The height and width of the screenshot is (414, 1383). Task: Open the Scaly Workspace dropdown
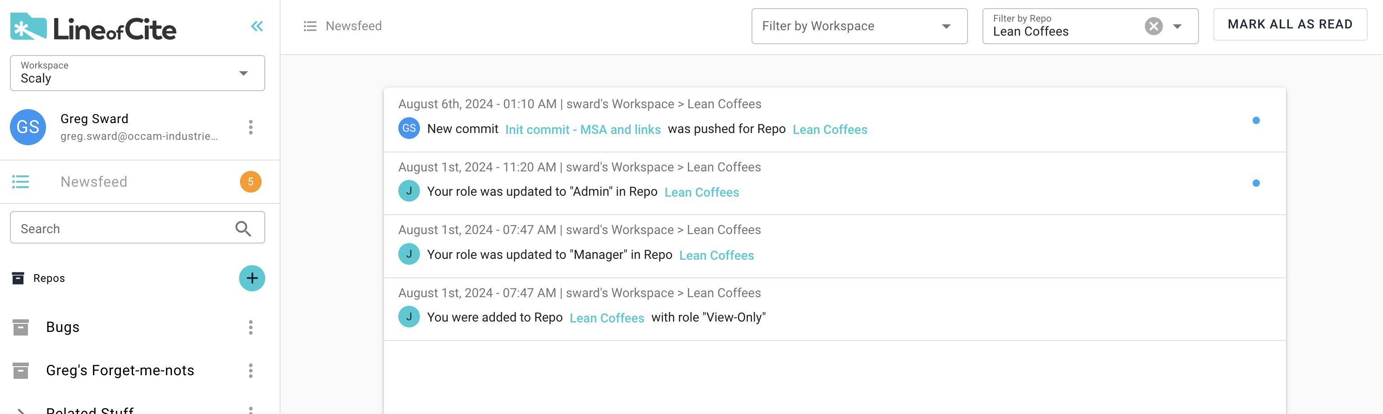pyautogui.click(x=137, y=73)
